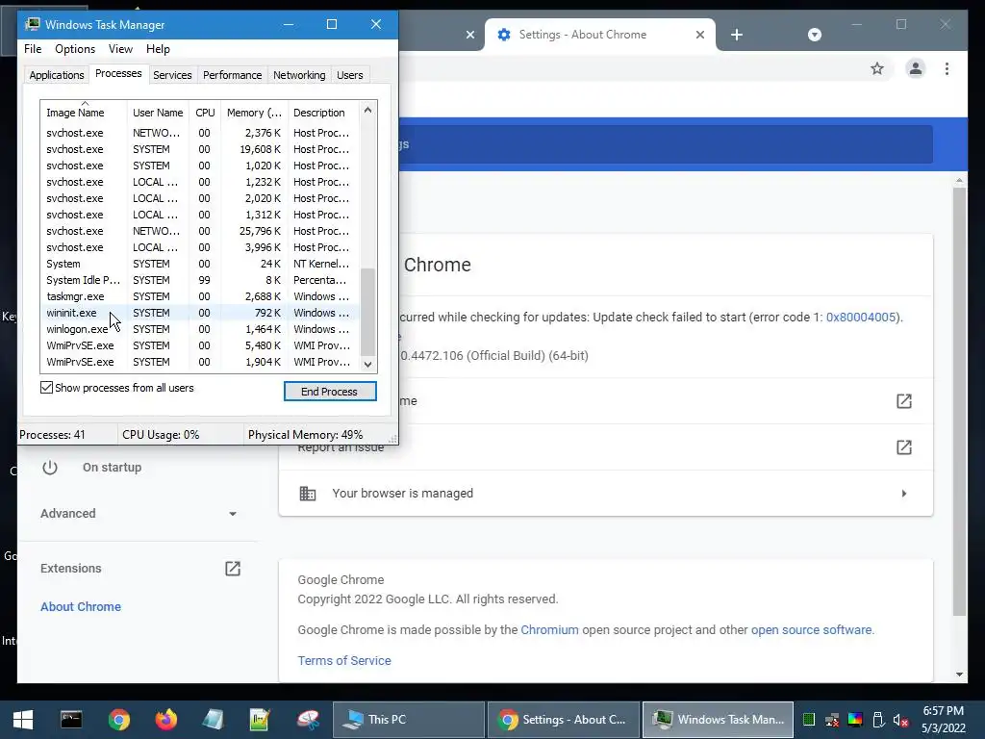Open the File menu in Task Manager
Viewport: 985px width, 739px height.
coord(33,49)
